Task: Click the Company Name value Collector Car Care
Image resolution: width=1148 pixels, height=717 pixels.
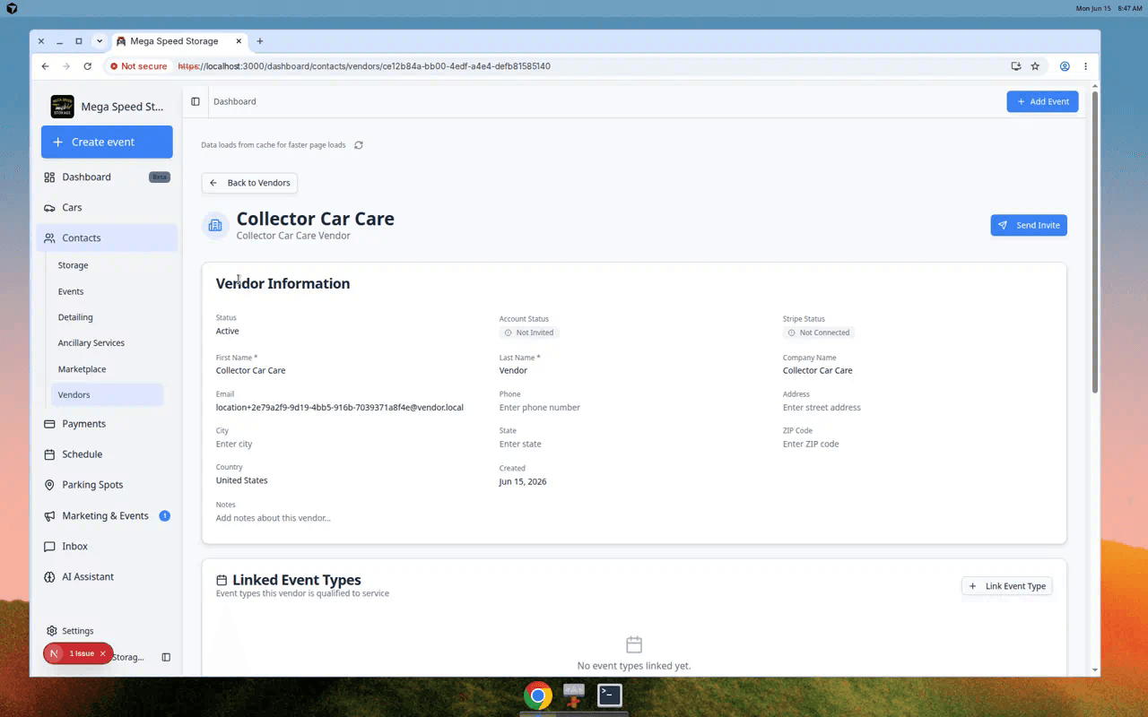Action: coord(818,370)
